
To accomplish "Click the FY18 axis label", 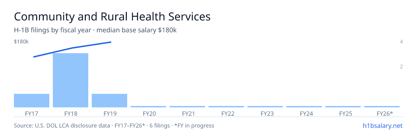I will (x=71, y=113).
